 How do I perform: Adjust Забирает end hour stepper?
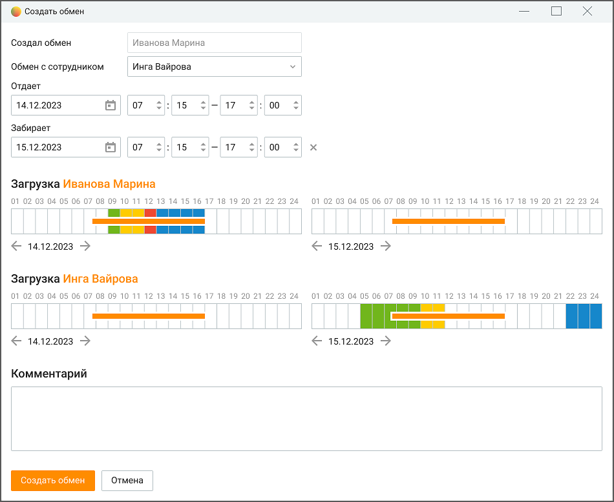coord(252,147)
